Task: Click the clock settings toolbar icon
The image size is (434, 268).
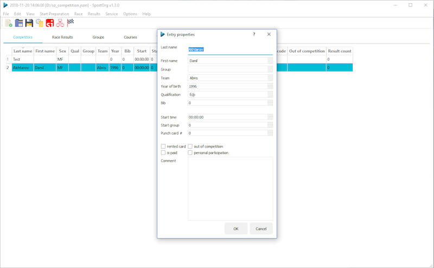Action: pos(40,23)
